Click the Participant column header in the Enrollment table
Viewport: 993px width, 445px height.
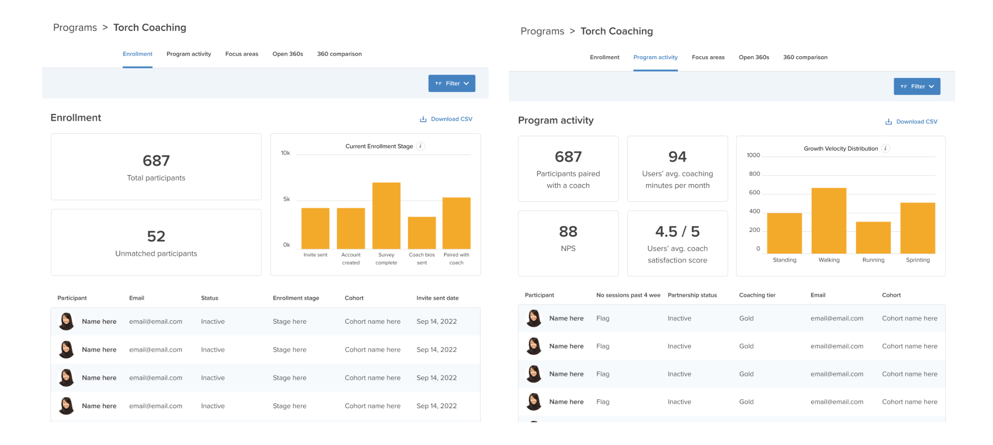pos(72,298)
